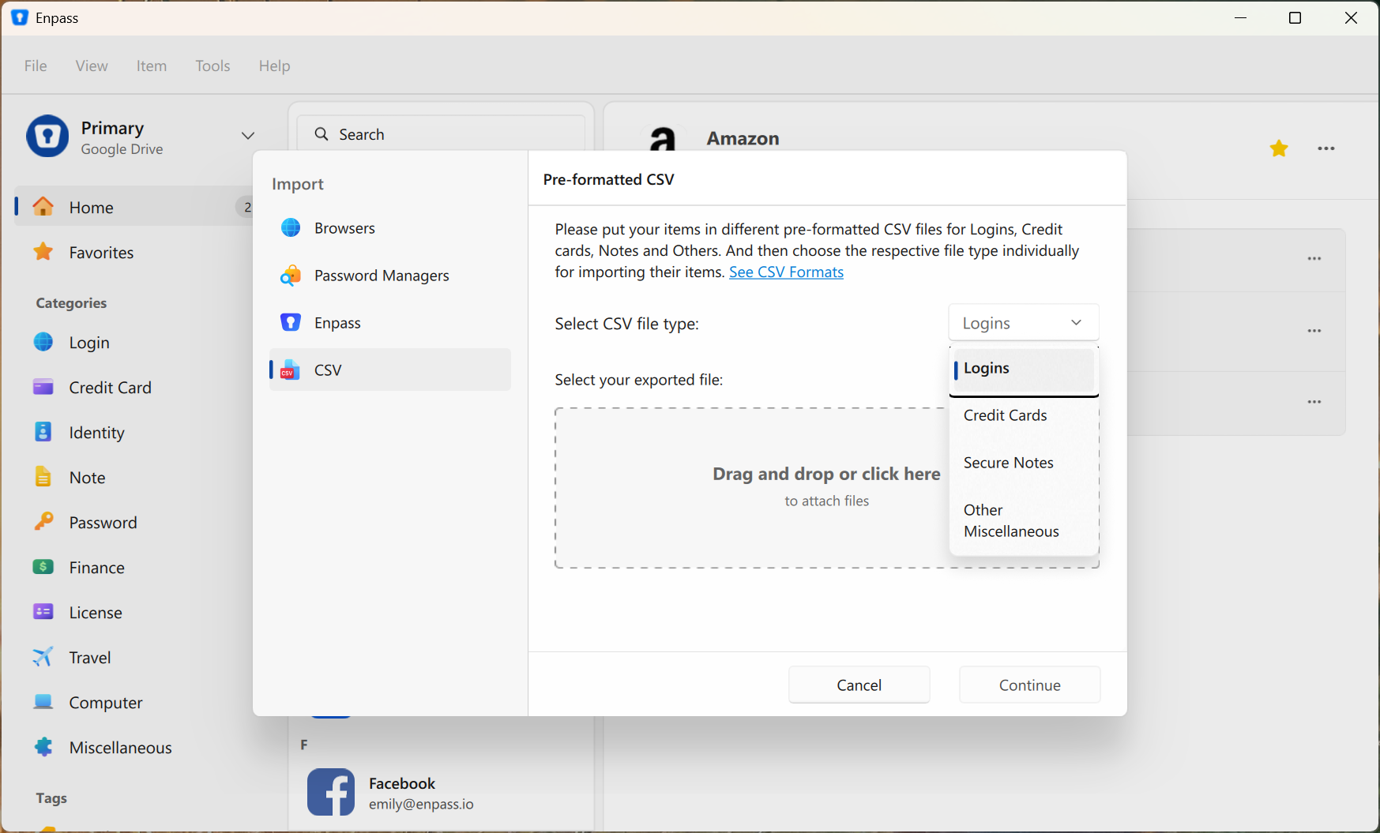Click the Identity badge icon
The width and height of the screenshot is (1380, 833).
(43, 432)
